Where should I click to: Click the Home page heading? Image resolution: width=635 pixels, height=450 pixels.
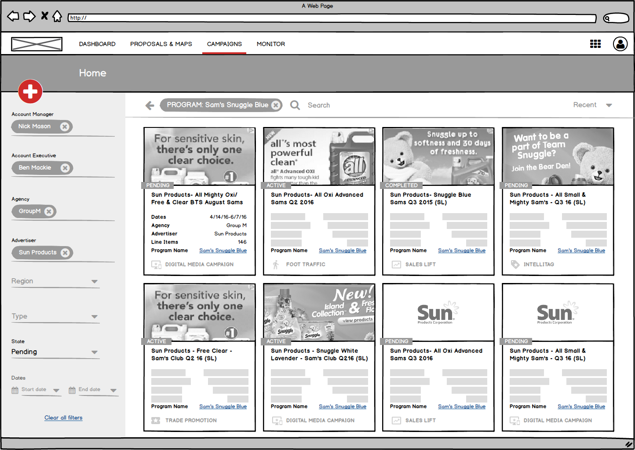point(93,73)
